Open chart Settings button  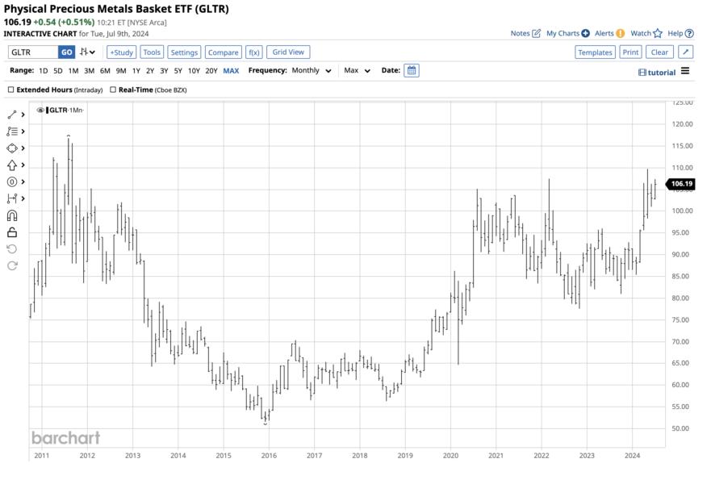point(184,52)
